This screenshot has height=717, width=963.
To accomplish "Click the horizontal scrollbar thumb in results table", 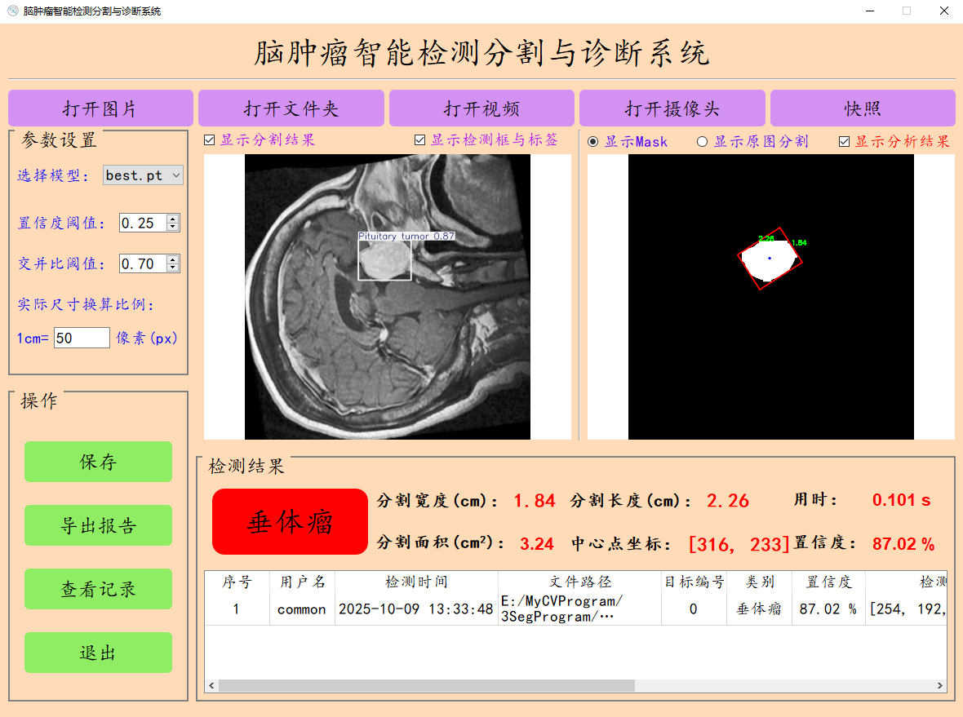I will pos(427,685).
